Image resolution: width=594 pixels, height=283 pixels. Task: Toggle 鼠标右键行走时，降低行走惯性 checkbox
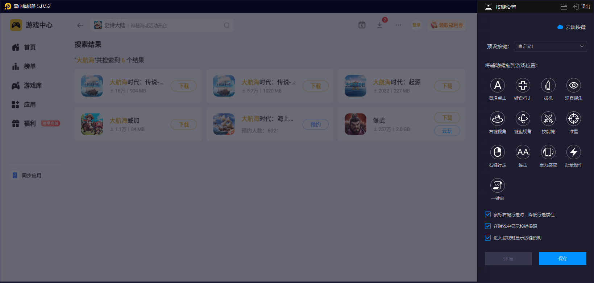click(x=488, y=214)
